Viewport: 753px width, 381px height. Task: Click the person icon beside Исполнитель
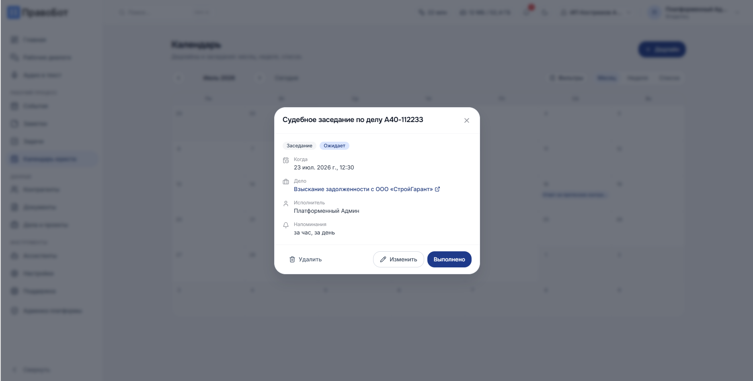pyautogui.click(x=286, y=204)
